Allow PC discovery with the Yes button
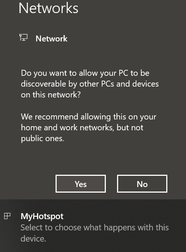The image size is (186, 252). [81, 184]
